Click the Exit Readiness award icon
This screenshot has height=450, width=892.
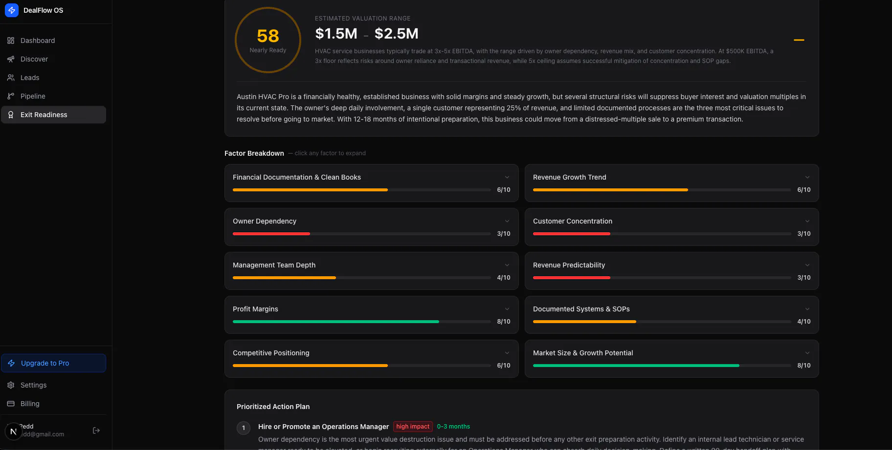pos(11,115)
